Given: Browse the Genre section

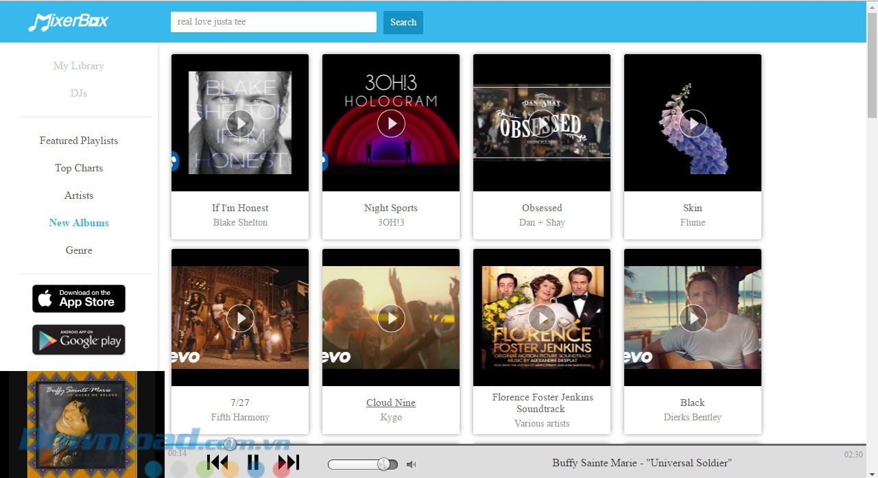Looking at the screenshot, I should tap(79, 250).
